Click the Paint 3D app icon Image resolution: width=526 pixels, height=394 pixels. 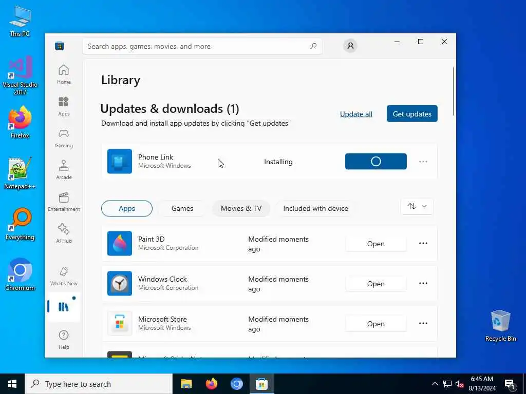coord(120,244)
